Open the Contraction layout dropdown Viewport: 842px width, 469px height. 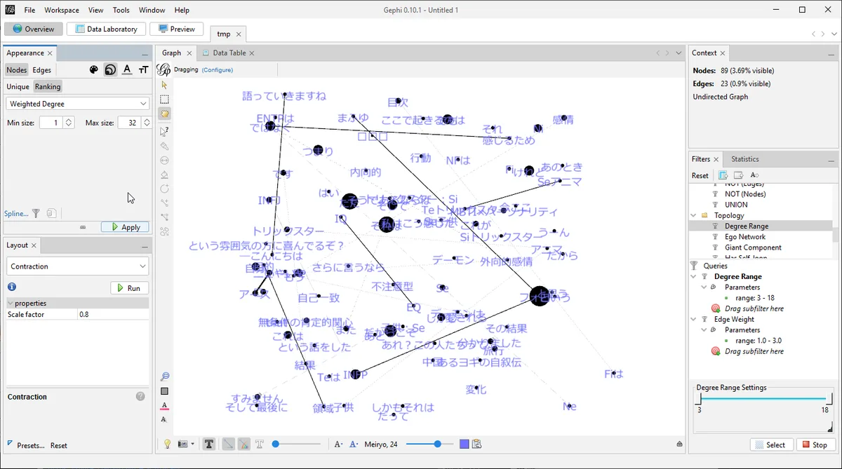click(77, 266)
